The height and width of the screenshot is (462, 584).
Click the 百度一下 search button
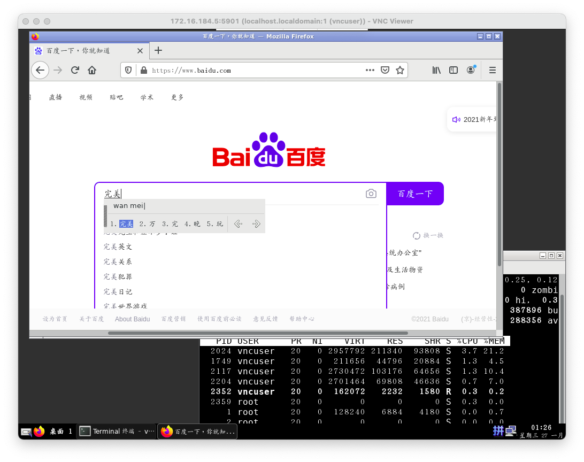[x=415, y=194]
